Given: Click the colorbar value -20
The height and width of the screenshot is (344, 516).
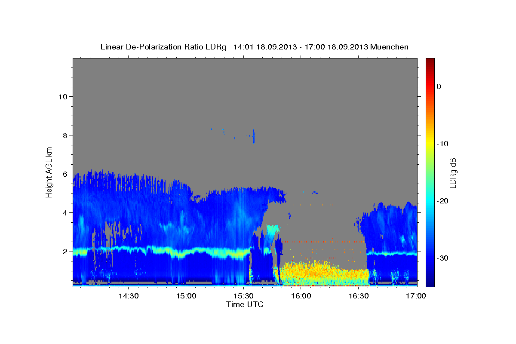Looking at the screenshot, I should point(442,201).
